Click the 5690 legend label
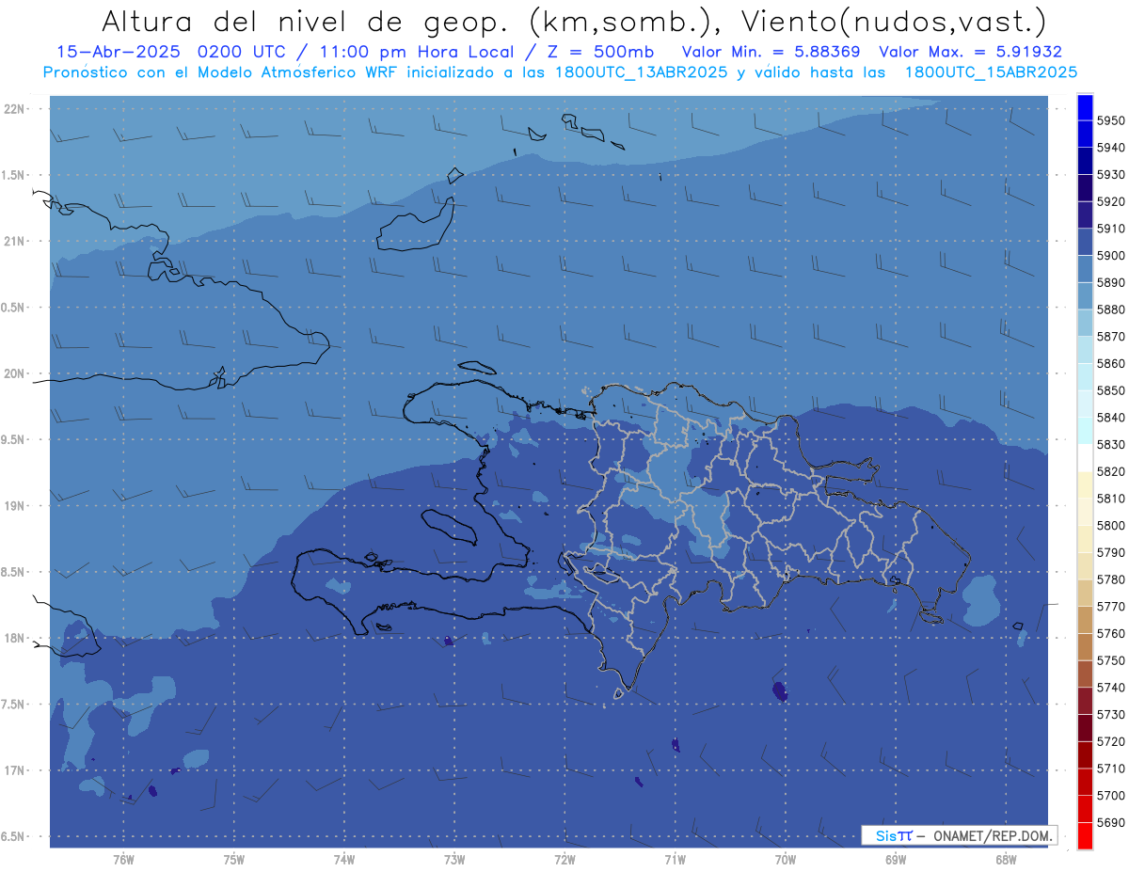The height and width of the screenshot is (872, 1129). click(1111, 821)
